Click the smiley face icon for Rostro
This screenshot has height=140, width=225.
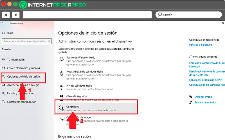tap(62, 59)
